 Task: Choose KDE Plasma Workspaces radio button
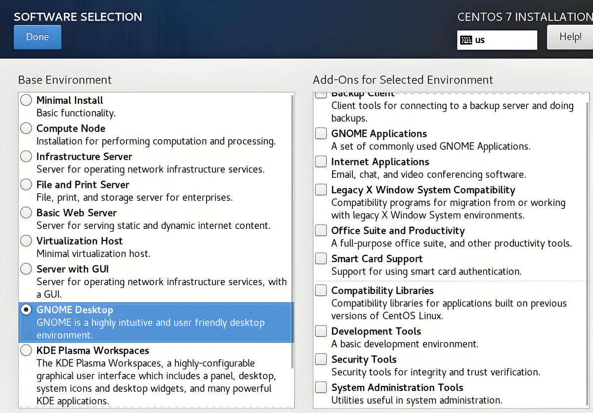26,351
